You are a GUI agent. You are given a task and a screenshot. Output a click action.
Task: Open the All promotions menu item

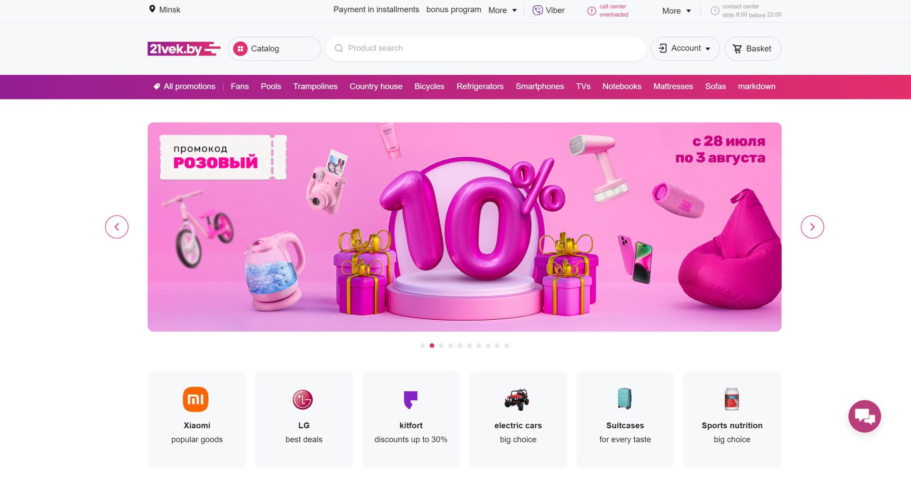185,87
